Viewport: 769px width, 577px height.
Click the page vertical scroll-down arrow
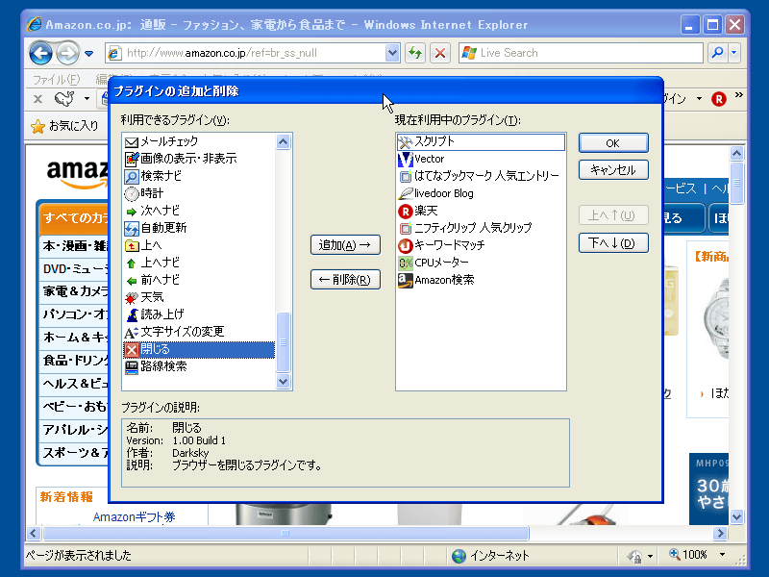pos(736,516)
